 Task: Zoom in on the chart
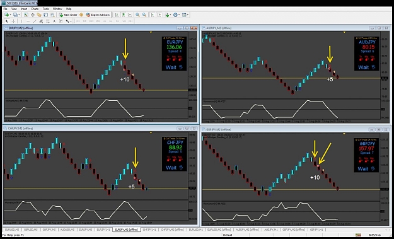(x=137, y=15)
